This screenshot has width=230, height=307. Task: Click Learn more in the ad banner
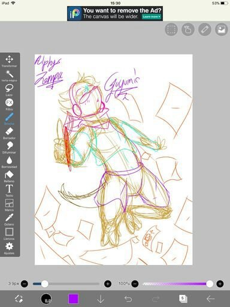[x=152, y=17]
